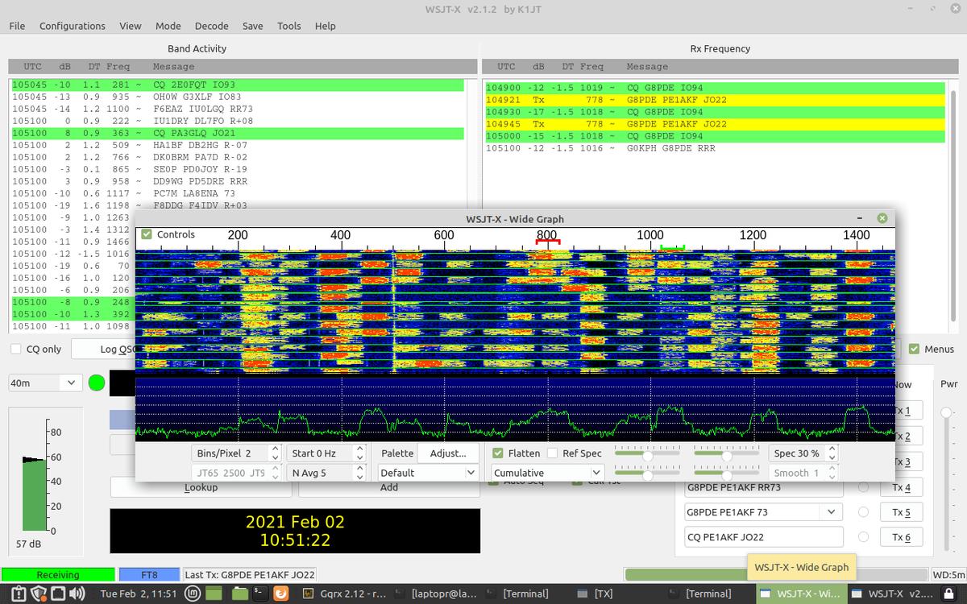Click the Add button
This screenshot has width=967, height=604.
coord(389,487)
